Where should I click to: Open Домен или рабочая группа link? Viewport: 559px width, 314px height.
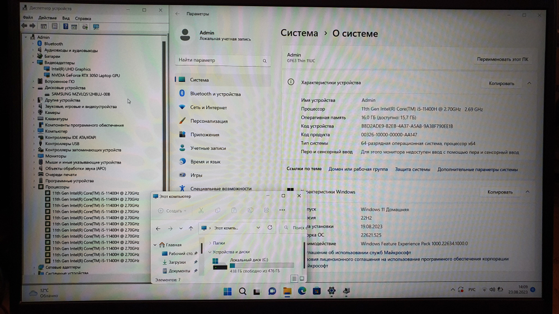(x=358, y=169)
